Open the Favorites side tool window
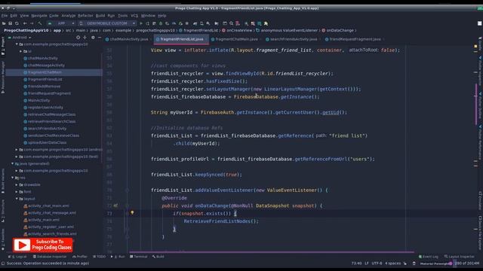 pyautogui.click(x=3, y=239)
